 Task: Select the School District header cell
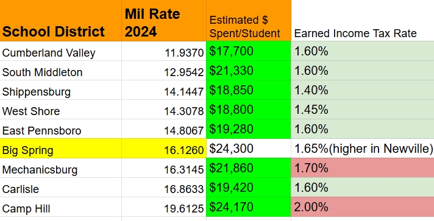coord(60,21)
